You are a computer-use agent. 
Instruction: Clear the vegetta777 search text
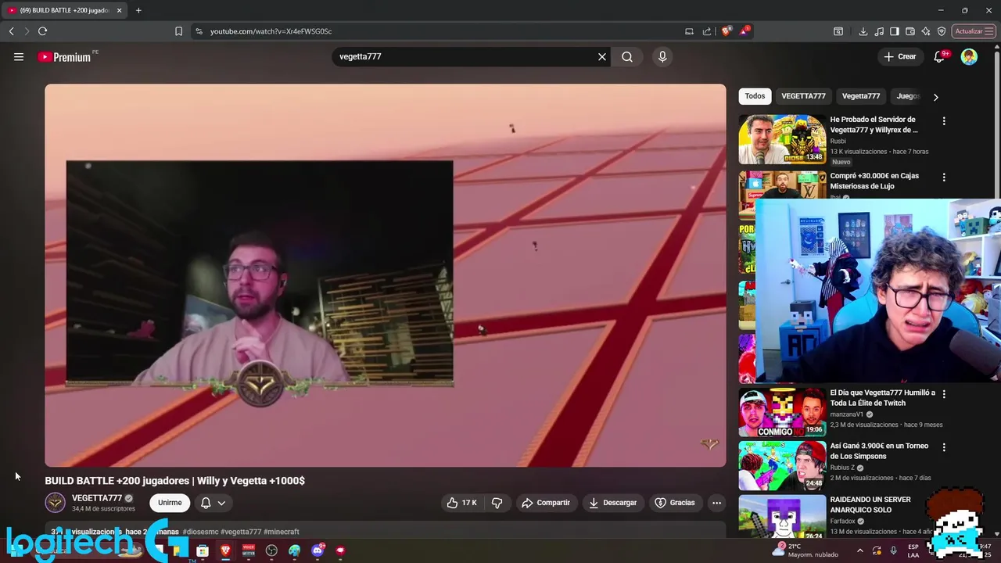pyautogui.click(x=602, y=56)
